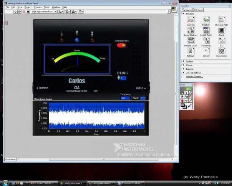Screen dimensions: 232x186
Task: Click the Run arrow toolbar button
Action: [15, 12]
